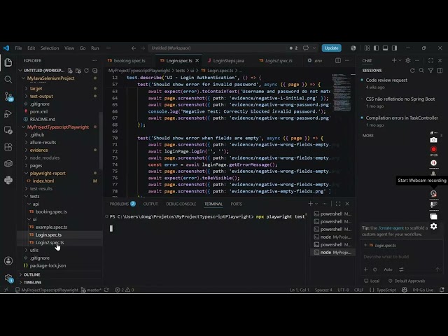Expand the target folder

(x=27, y=89)
